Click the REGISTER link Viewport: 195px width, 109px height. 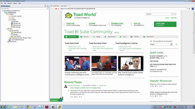[174, 18]
